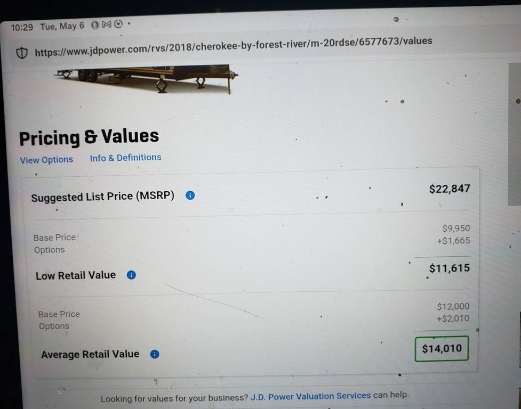Open the View Options link
The height and width of the screenshot is (409, 521).
pyautogui.click(x=46, y=160)
